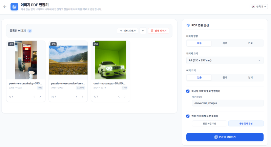The image size is (271, 147).
Task: Click the 2724 × 3373 dimensions text
Action: (x=100, y=88)
